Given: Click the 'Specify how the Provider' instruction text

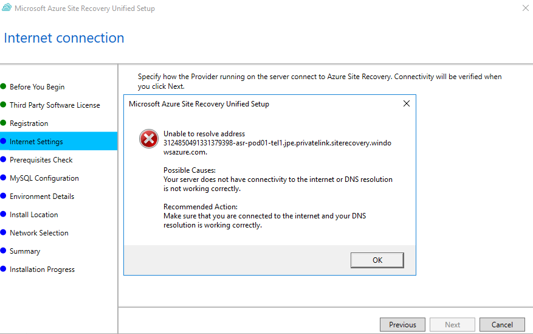Looking at the screenshot, I should (x=320, y=82).
